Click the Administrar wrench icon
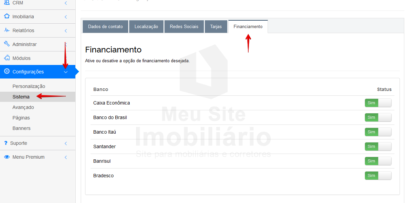The image size is (407, 203). pyautogui.click(x=7, y=44)
